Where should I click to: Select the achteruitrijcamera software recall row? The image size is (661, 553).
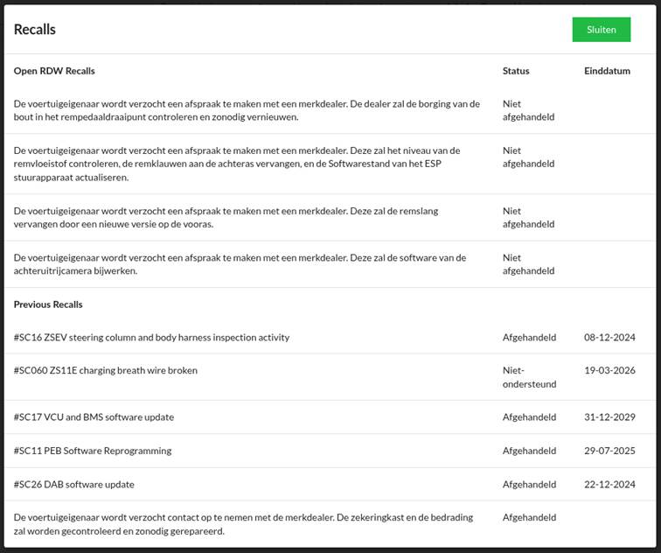coord(330,264)
